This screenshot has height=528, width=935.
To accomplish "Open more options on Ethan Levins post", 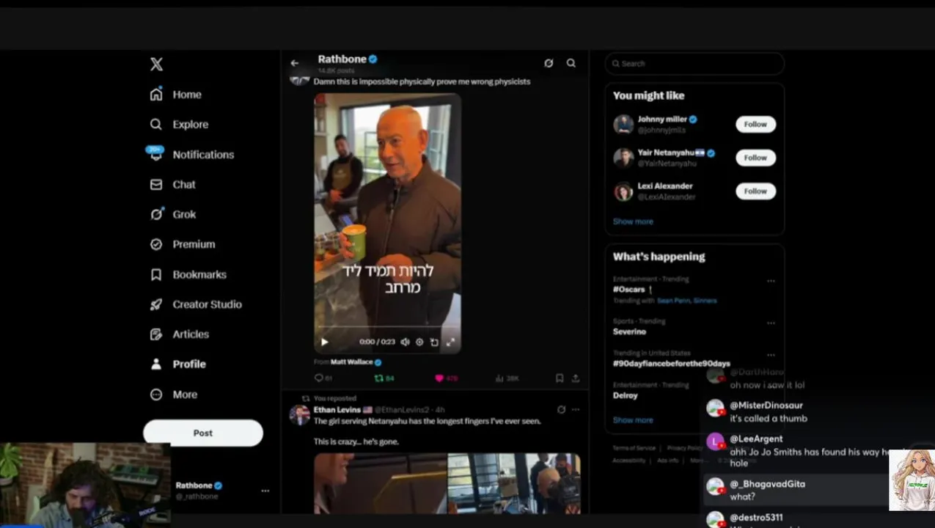I will (576, 410).
